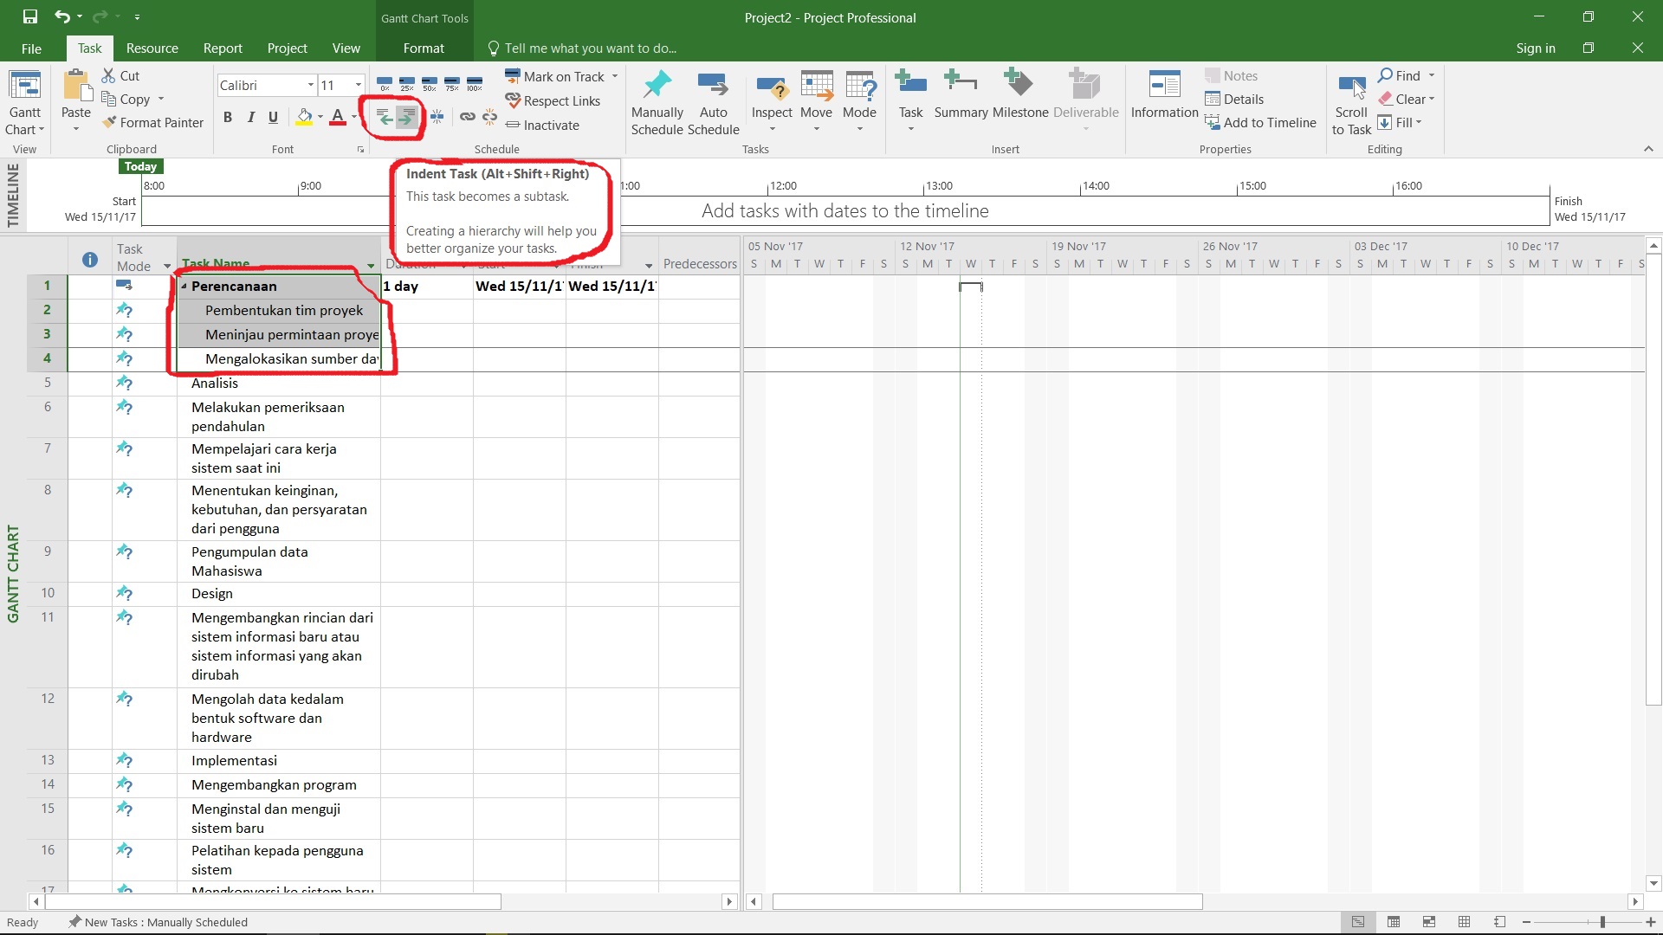Open the File menu
Viewport: 1663px width, 935px height.
click(x=31, y=48)
